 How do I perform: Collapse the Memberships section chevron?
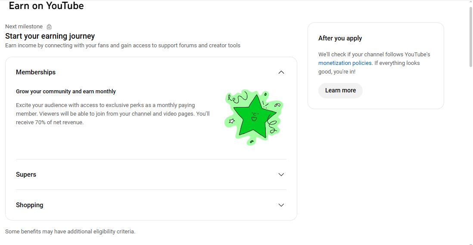click(x=281, y=72)
